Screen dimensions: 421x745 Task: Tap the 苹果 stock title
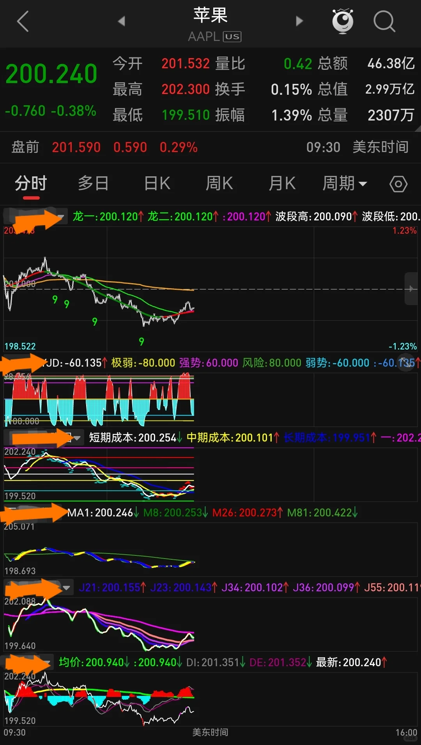[210, 15]
